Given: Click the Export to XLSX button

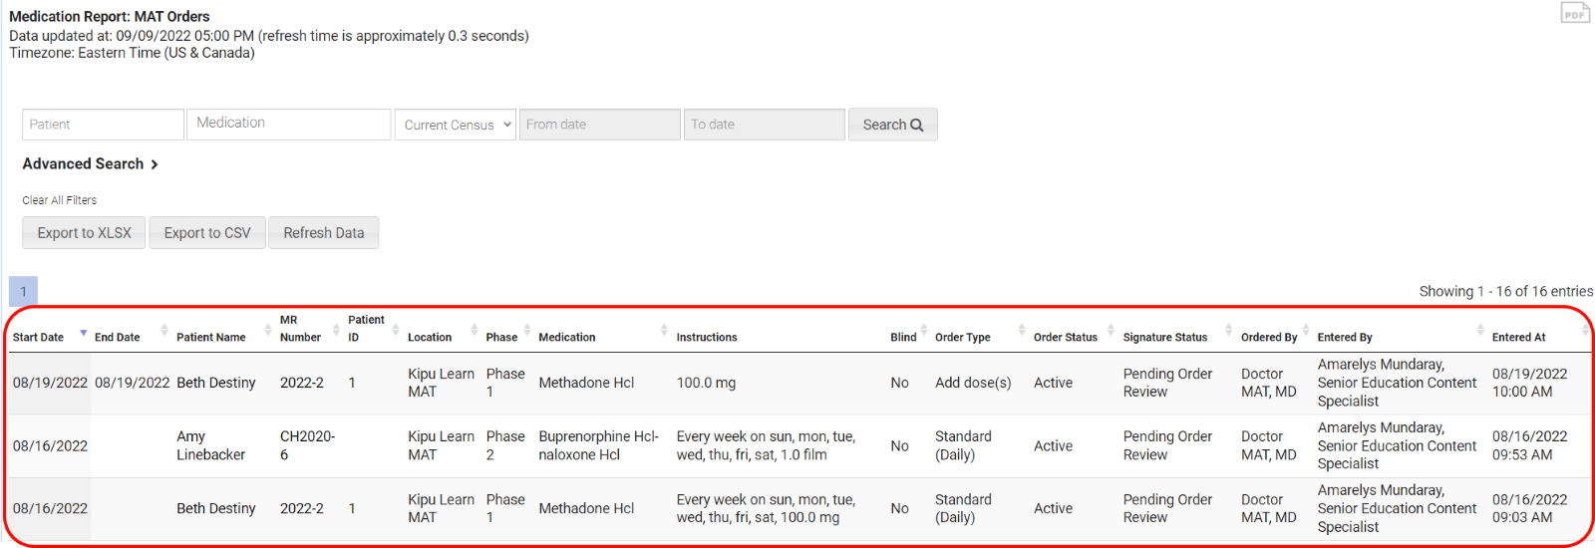Looking at the screenshot, I should point(84,233).
